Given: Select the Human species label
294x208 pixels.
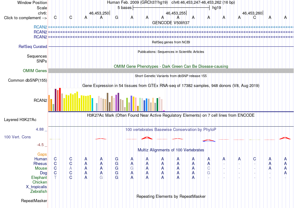Looking at the screenshot, I should pyautogui.click(x=41, y=159).
